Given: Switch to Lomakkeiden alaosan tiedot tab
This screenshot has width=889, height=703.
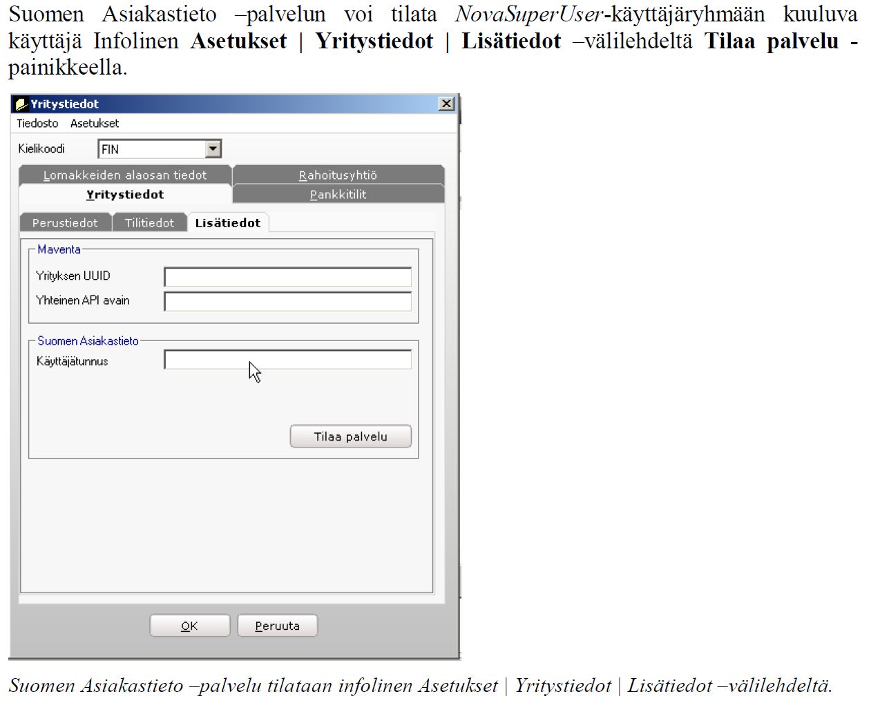Looking at the screenshot, I should click(125, 175).
